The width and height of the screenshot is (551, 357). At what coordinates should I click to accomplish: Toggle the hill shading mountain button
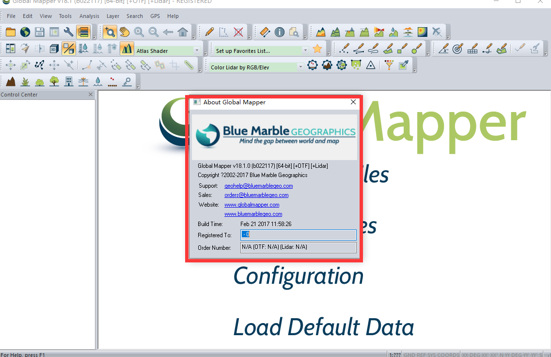click(x=126, y=49)
